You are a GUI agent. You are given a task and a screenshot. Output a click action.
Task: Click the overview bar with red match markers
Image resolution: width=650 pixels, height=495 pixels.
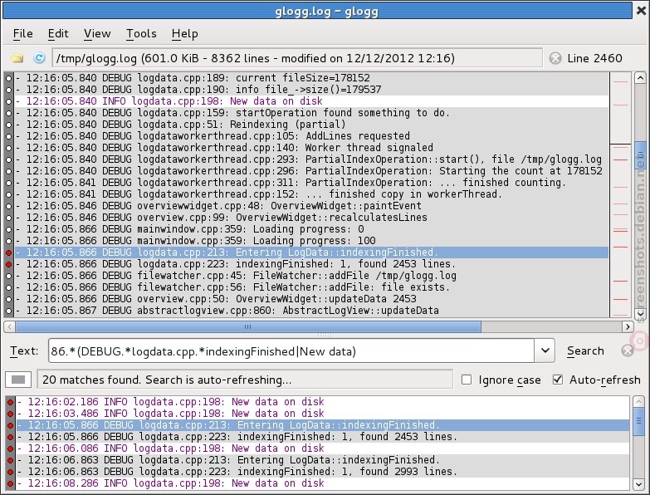[x=621, y=195]
